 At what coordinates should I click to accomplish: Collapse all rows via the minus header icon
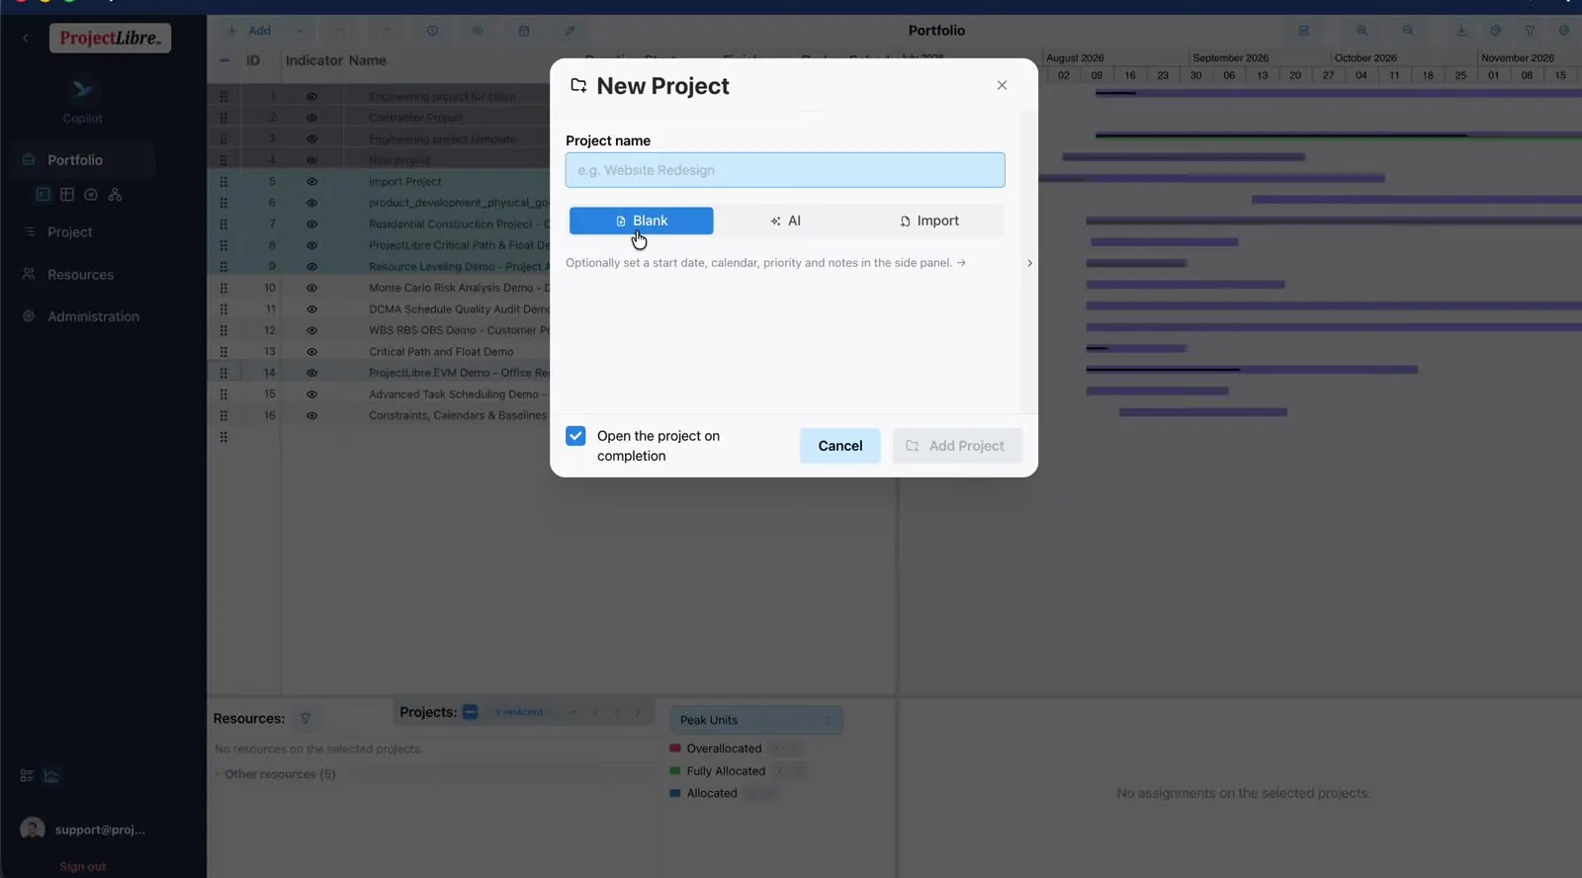tap(224, 60)
